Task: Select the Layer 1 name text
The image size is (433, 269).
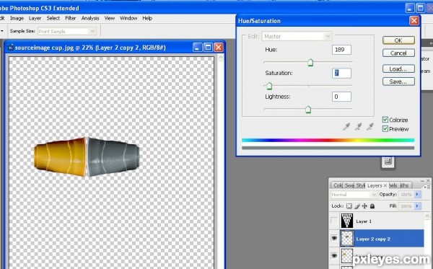Action: [364, 221]
